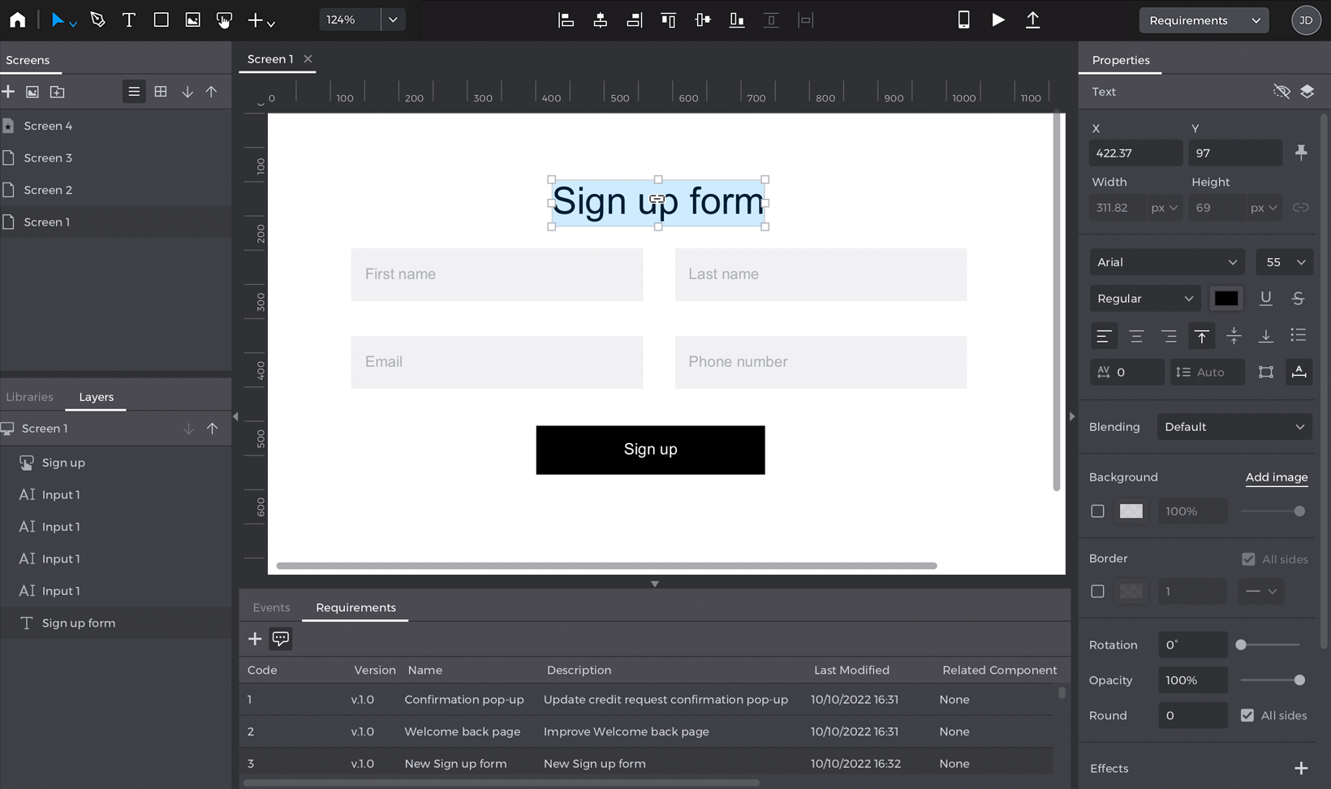The image size is (1331, 789).
Task: Align selected elements vertical middle
Action: click(702, 19)
